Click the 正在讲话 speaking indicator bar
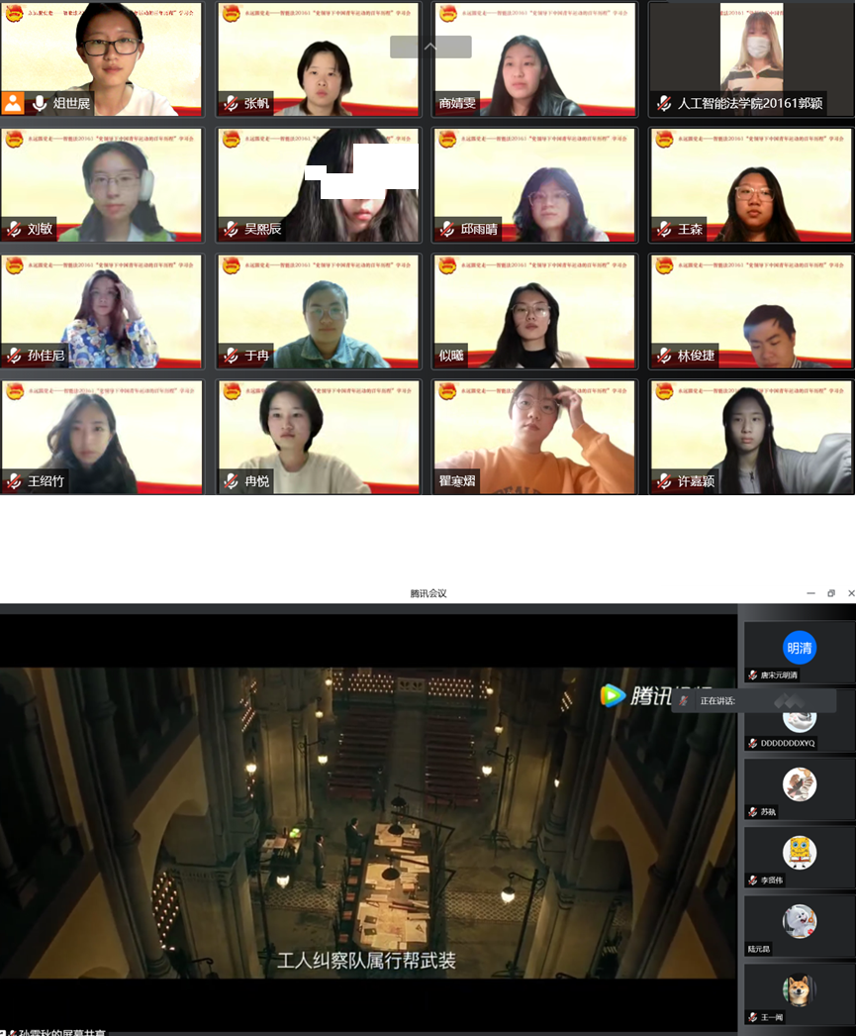856x1036 pixels. click(x=754, y=701)
